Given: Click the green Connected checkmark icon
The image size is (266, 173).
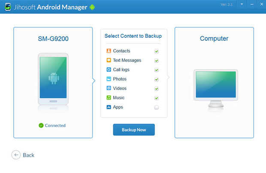Looking at the screenshot, I should coord(41,125).
